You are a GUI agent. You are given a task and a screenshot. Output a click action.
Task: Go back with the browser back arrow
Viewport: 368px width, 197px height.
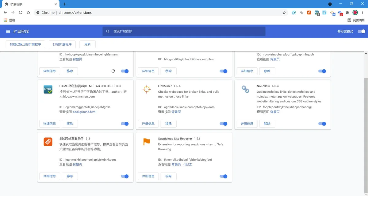5,13
